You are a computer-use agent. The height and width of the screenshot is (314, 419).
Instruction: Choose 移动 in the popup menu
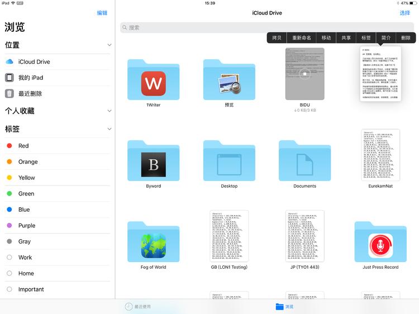(326, 37)
